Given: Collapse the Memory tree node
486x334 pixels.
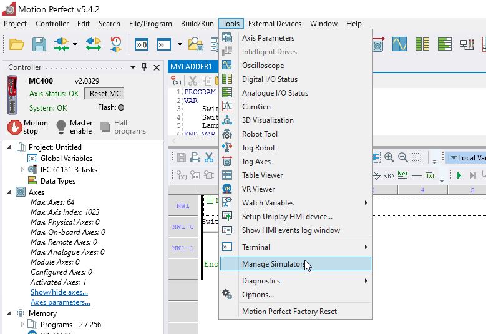Looking at the screenshot, I should tap(9, 313).
